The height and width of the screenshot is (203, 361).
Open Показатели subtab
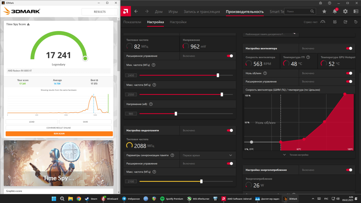pyautogui.click(x=132, y=22)
